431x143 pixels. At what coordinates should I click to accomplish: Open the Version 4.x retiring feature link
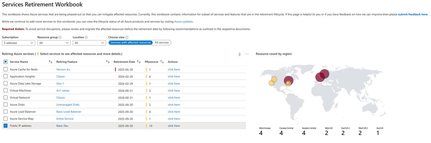pos(63,69)
